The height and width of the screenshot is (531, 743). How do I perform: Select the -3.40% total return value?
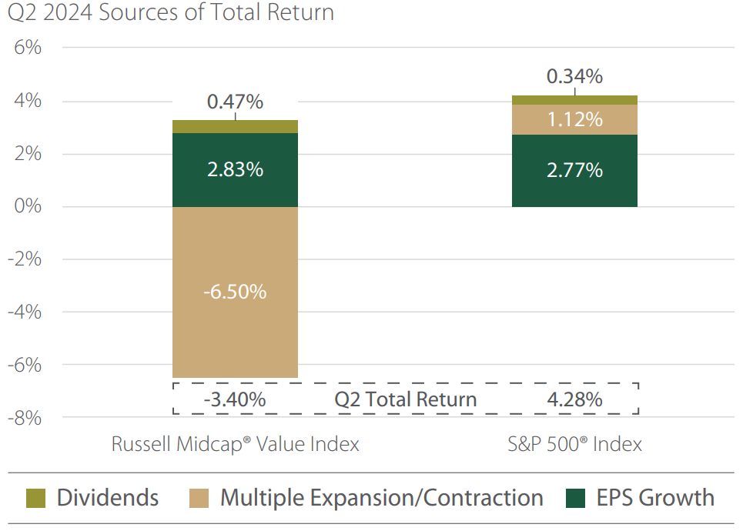(x=236, y=399)
